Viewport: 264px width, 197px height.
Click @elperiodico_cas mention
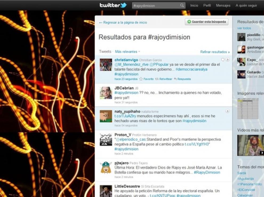coord(131,139)
